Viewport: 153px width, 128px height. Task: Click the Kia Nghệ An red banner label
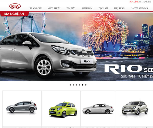point(14,14)
